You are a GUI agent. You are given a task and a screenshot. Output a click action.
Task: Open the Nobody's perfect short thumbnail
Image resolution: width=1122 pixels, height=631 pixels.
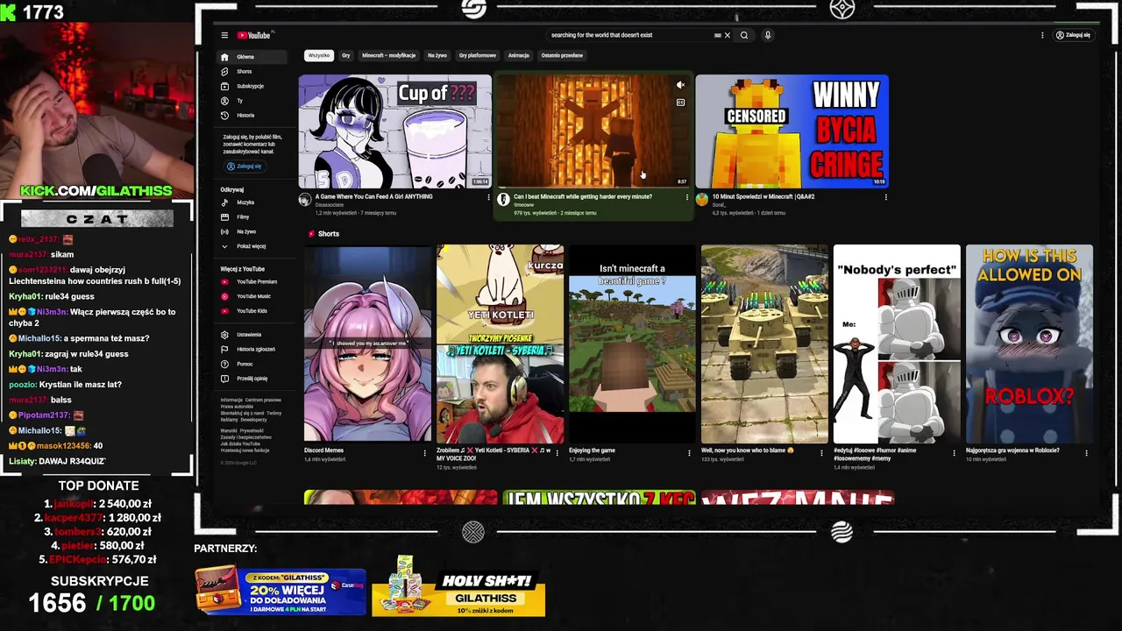coord(897,344)
